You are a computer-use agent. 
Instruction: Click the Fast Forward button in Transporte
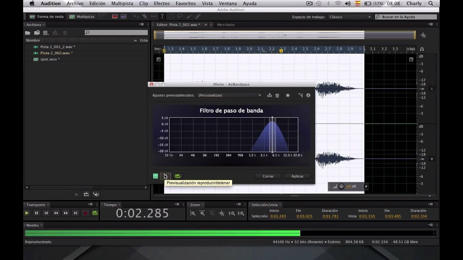click(x=66, y=213)
